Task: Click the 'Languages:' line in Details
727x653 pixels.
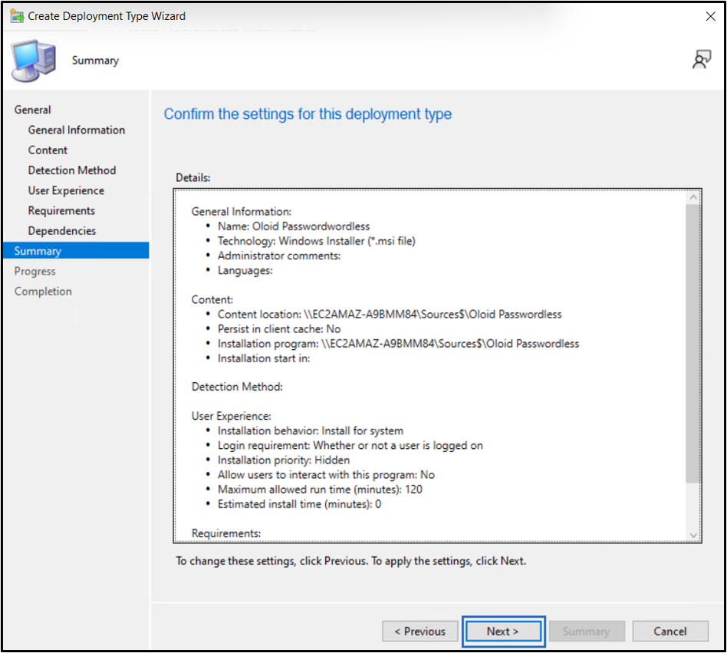Action: pyautogui.click(x=245, y=270)
